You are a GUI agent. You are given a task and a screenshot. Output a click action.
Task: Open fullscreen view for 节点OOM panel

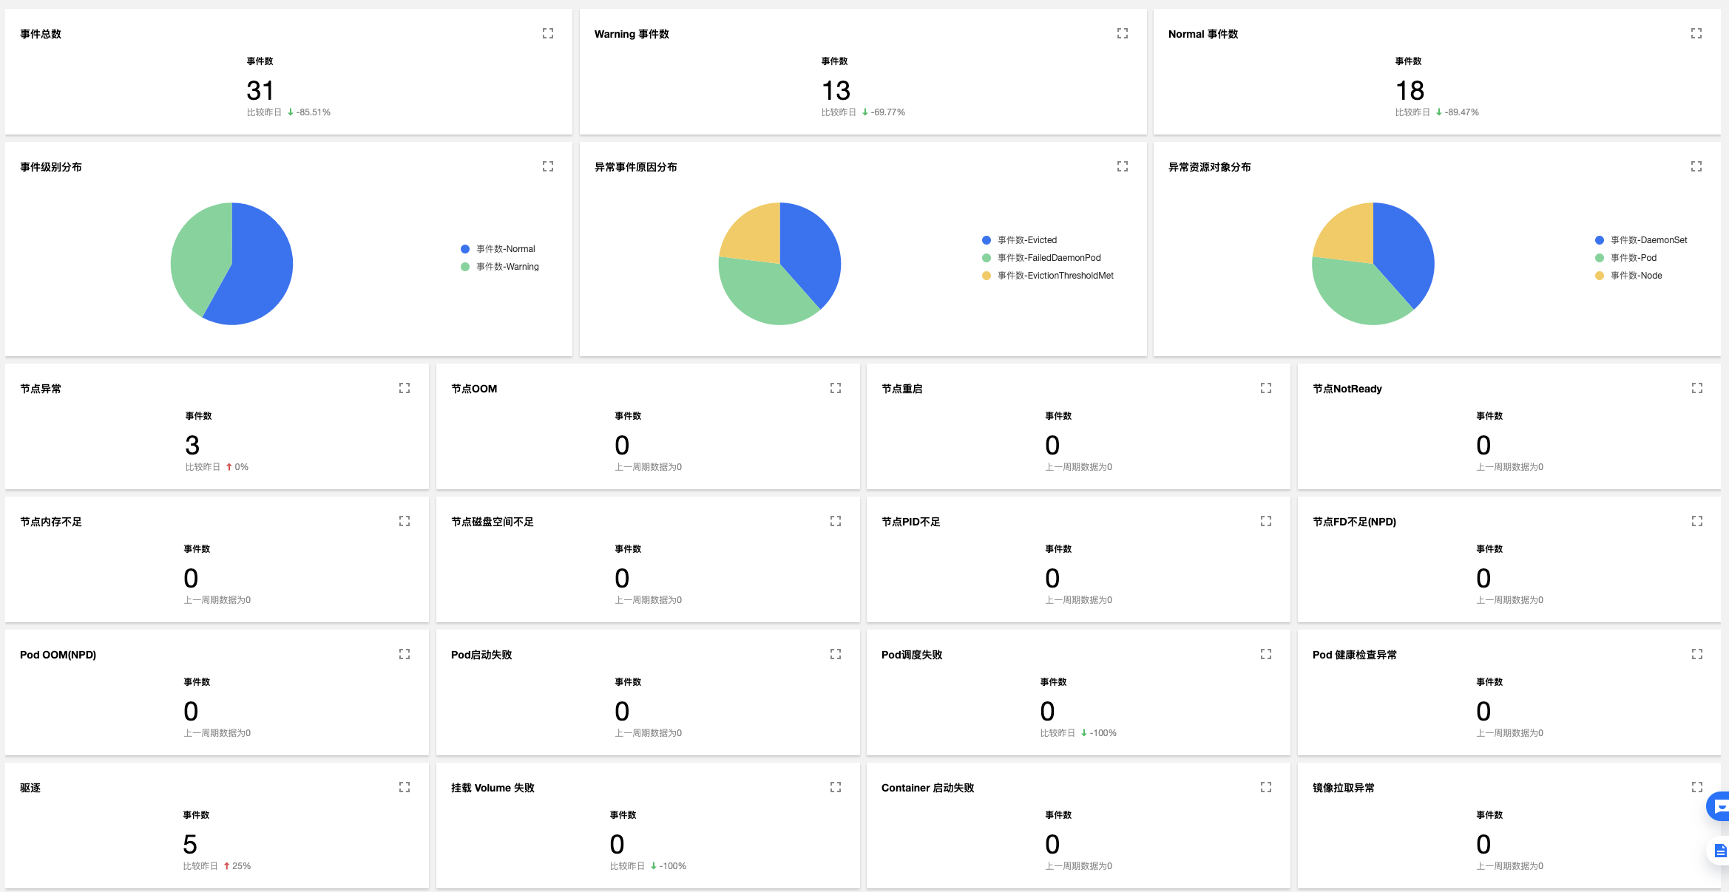click(x=836, y=388)
